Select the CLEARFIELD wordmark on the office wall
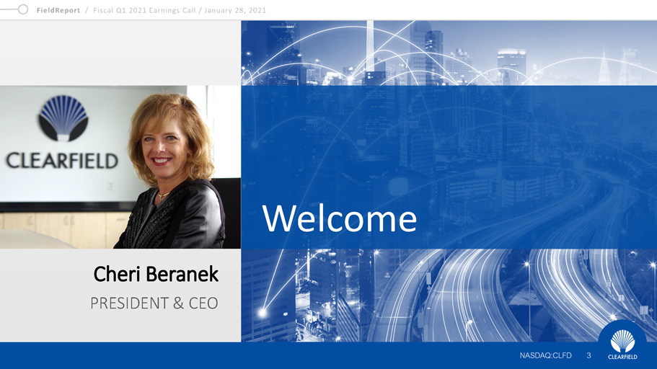This screenshot has height=369, width=657. click(63, 160)
